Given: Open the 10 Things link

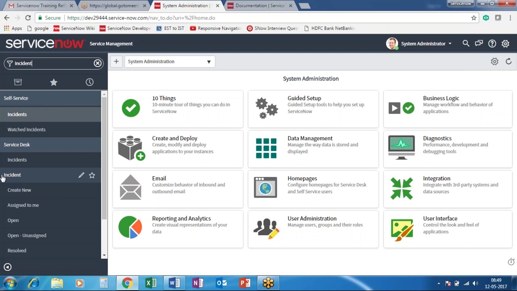Looking at the screenshot, I should pos(164,98).
